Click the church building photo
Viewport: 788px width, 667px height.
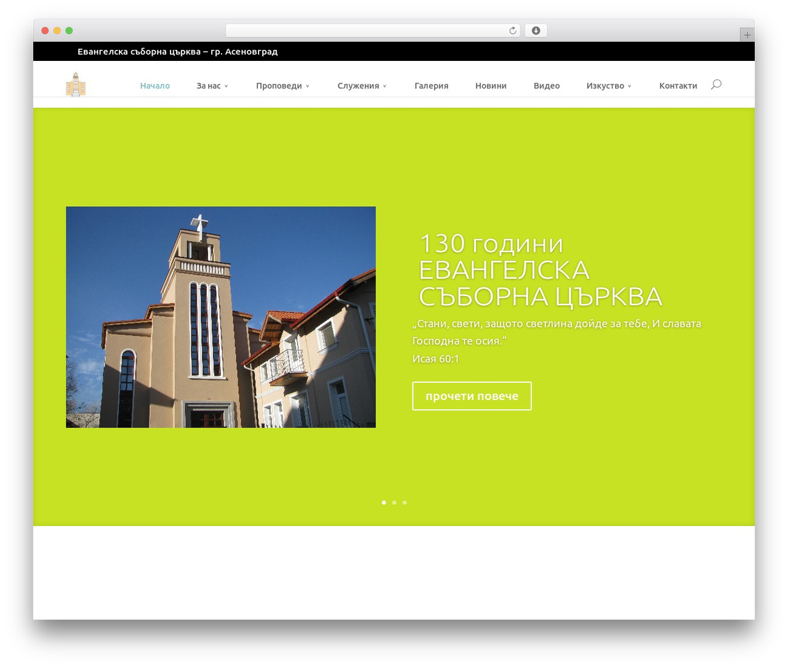pyautogui.click(x=221, y=317)
